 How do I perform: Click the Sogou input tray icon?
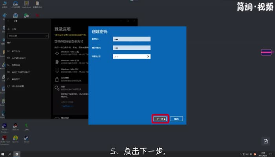(255, 154)
